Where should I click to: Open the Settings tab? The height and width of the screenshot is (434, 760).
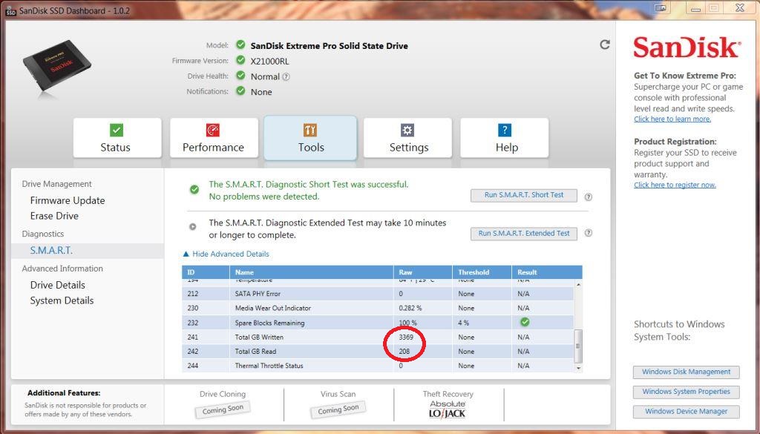[408, 138]
